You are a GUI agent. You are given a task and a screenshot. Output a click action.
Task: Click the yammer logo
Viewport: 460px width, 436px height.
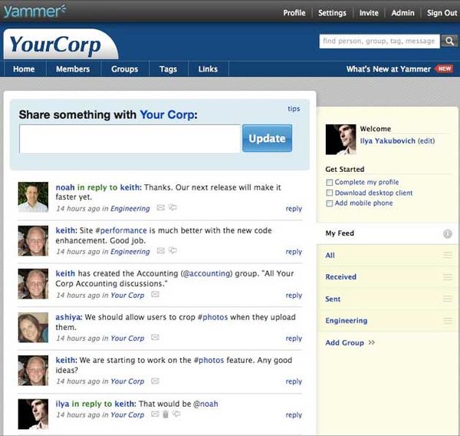point(34,12)
